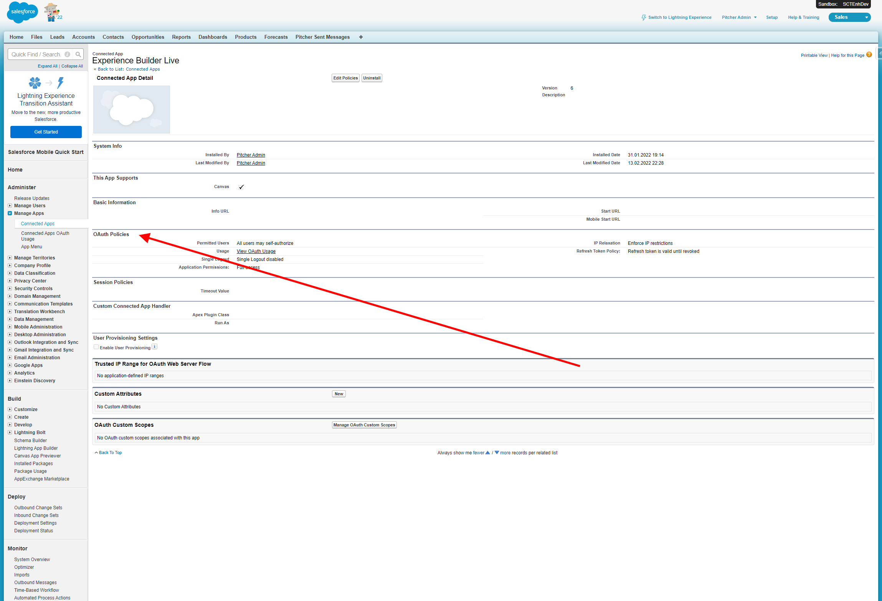Expand the Security Controls tree node
This screenshot has width=882, height=601.
[x=10, y=289]
